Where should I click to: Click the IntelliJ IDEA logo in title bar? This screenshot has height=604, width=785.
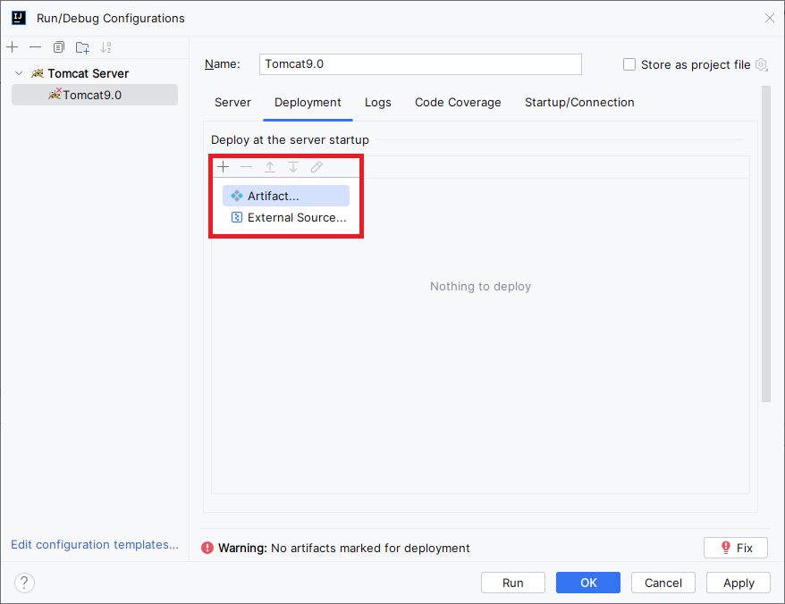(19, 18)
